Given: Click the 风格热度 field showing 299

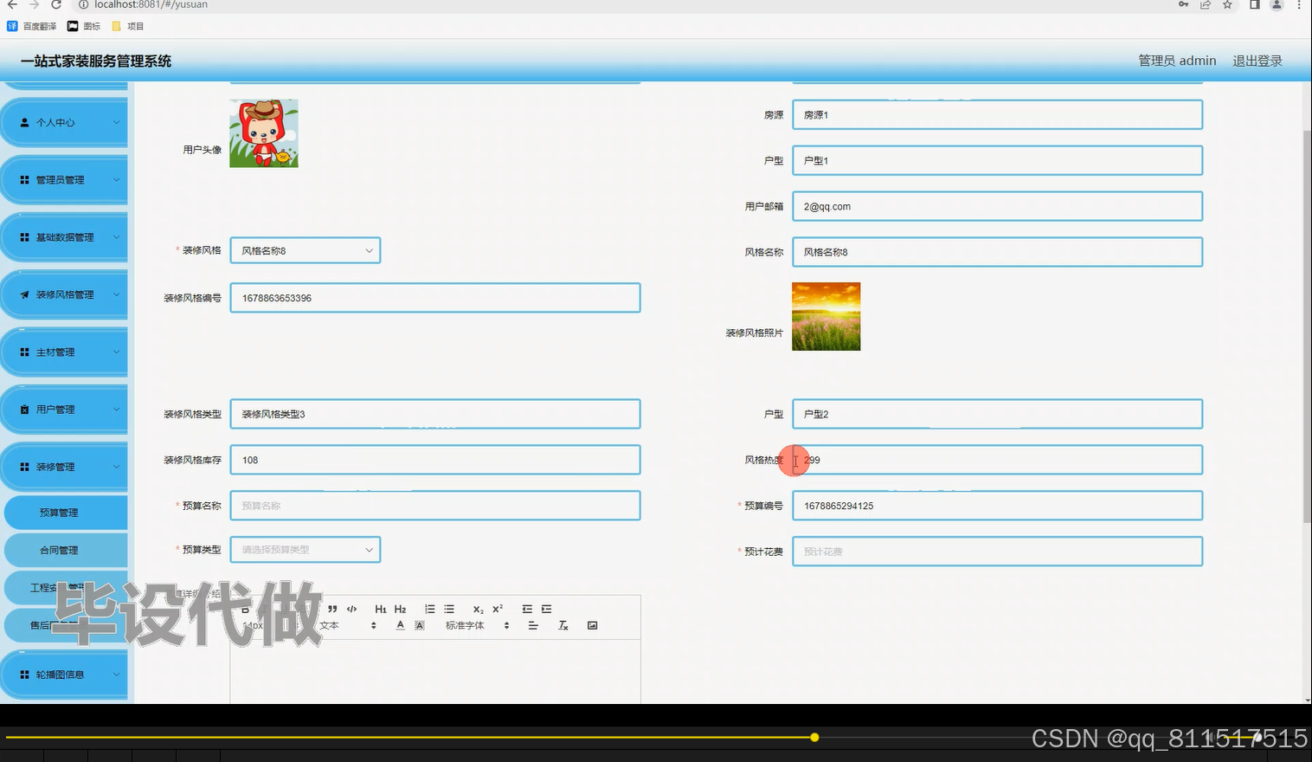Looking at the screenshot, I should [997, 460].
